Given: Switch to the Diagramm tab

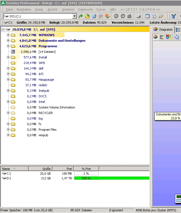Looking at the screenshot, I should coord(163,29).
